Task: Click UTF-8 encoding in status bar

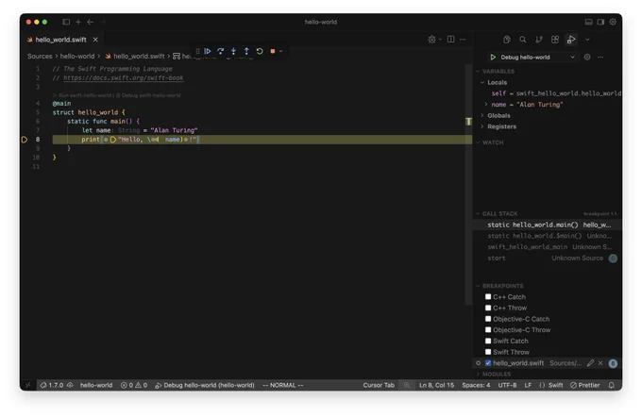Action: point(507,385)
